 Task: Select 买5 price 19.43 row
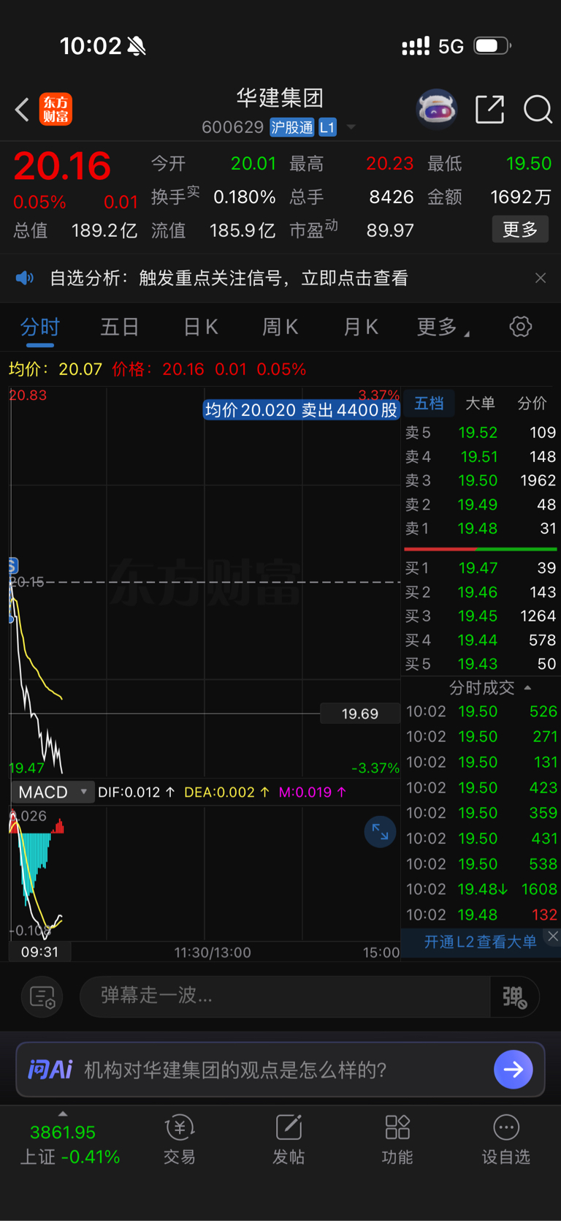481,664
